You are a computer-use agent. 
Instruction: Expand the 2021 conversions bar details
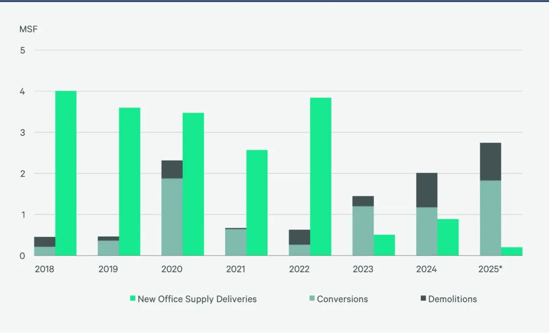(x=235, y=242)
